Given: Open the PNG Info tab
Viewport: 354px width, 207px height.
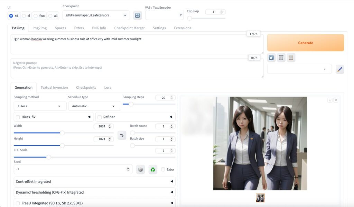Looking at the screenshot, I should point(99,28).
